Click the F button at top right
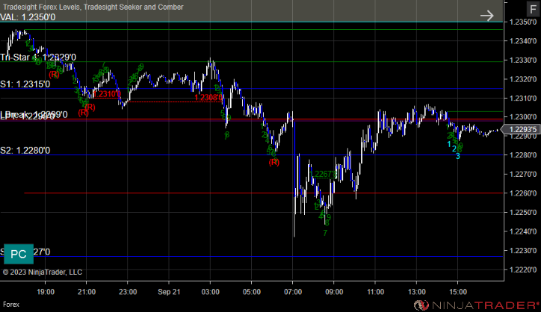This screenshot has height=312, width=541. click(x=533, y=9)
